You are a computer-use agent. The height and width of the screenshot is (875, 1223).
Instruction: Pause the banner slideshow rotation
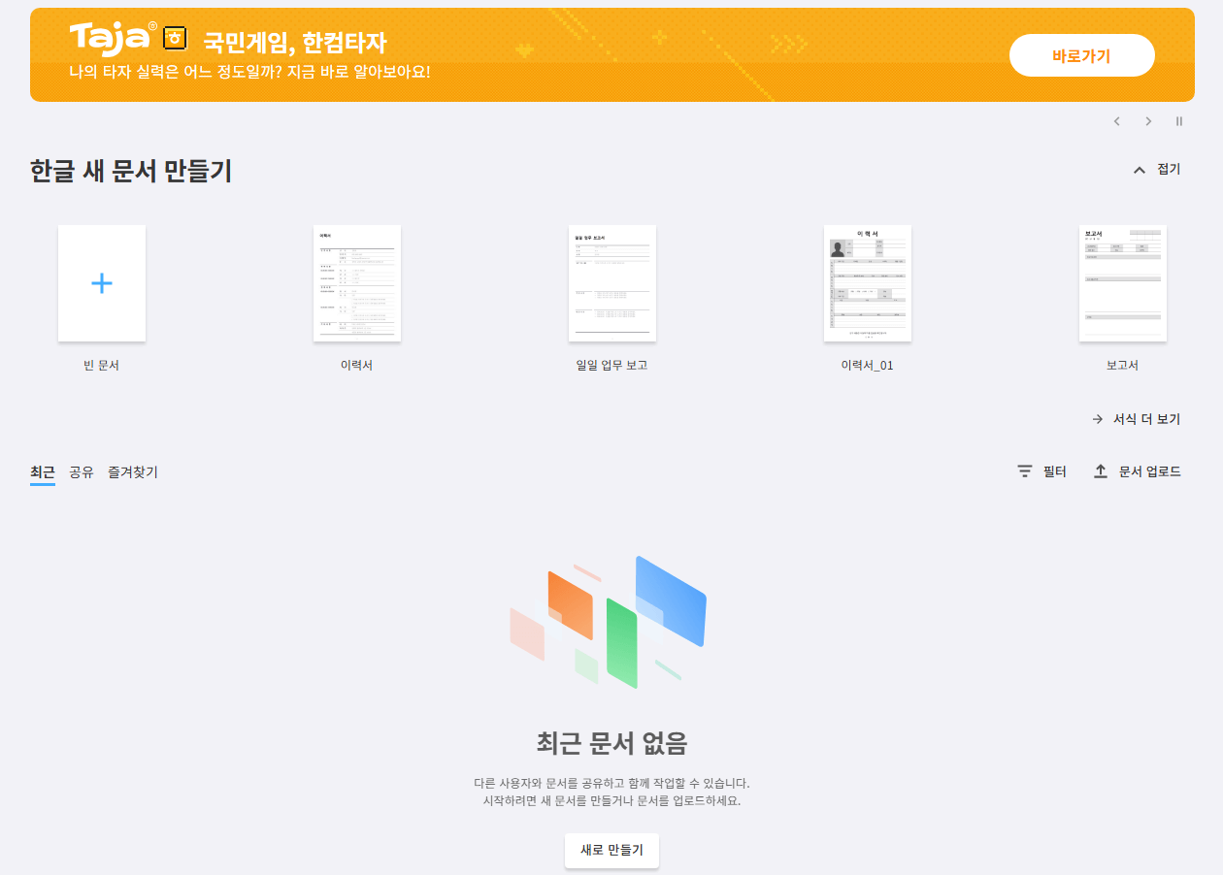coord(1178,121)
